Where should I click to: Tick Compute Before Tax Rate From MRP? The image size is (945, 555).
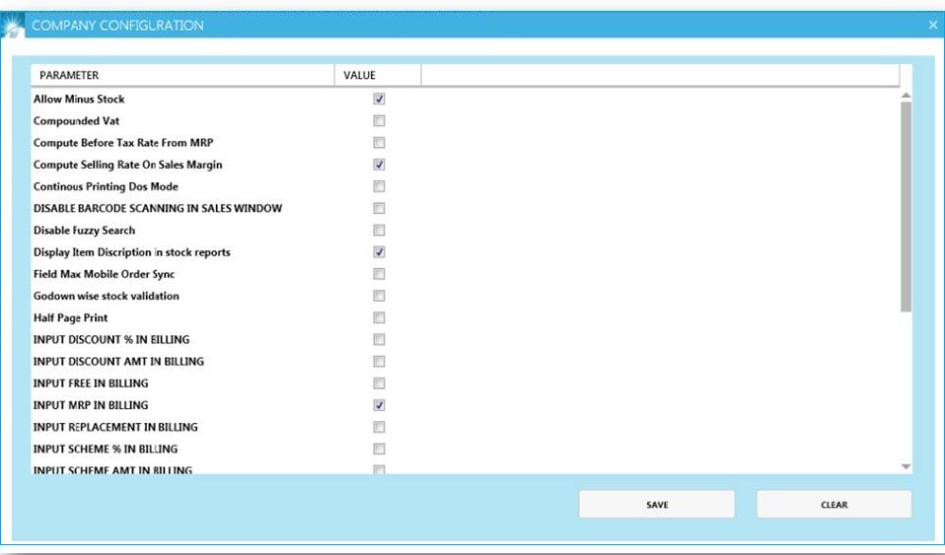click(379, 143)
